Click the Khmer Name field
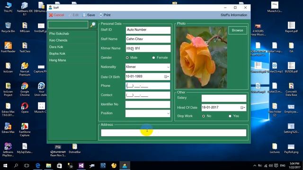303x170 pixels. 148,48
